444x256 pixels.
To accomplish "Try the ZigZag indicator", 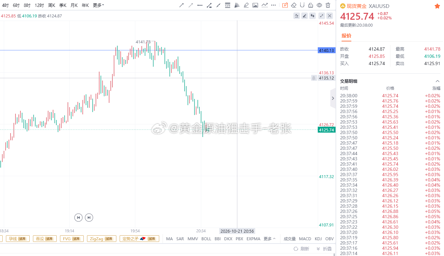I will click(x=101, y=239).
